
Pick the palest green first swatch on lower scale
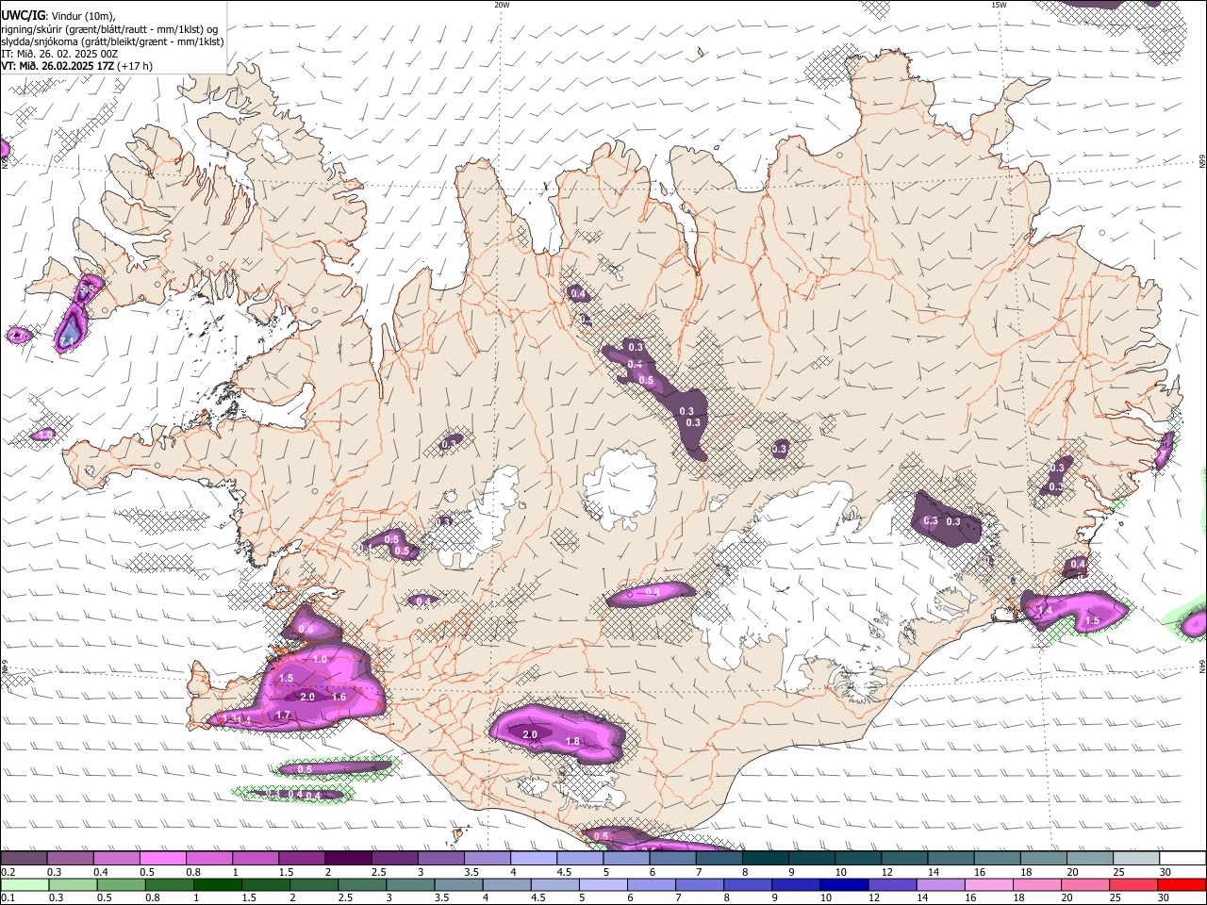point(24,885)
